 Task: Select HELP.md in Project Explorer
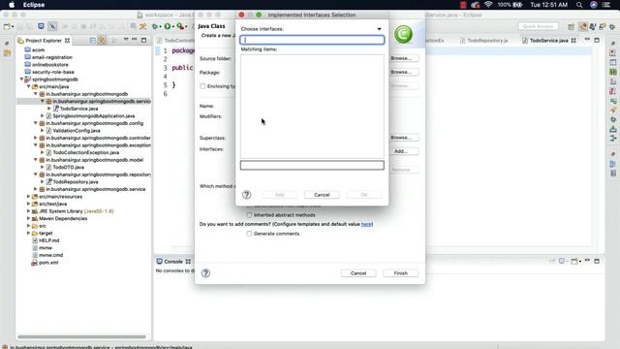click(x=46, y=240)
